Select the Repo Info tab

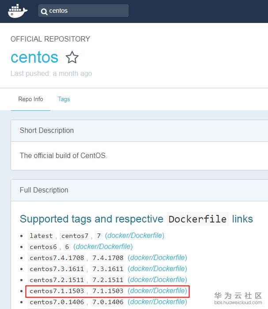coord(30,99)
